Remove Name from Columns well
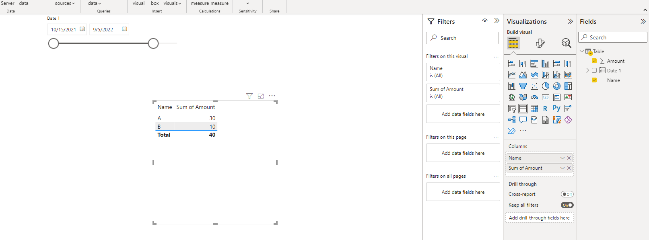 569,158
